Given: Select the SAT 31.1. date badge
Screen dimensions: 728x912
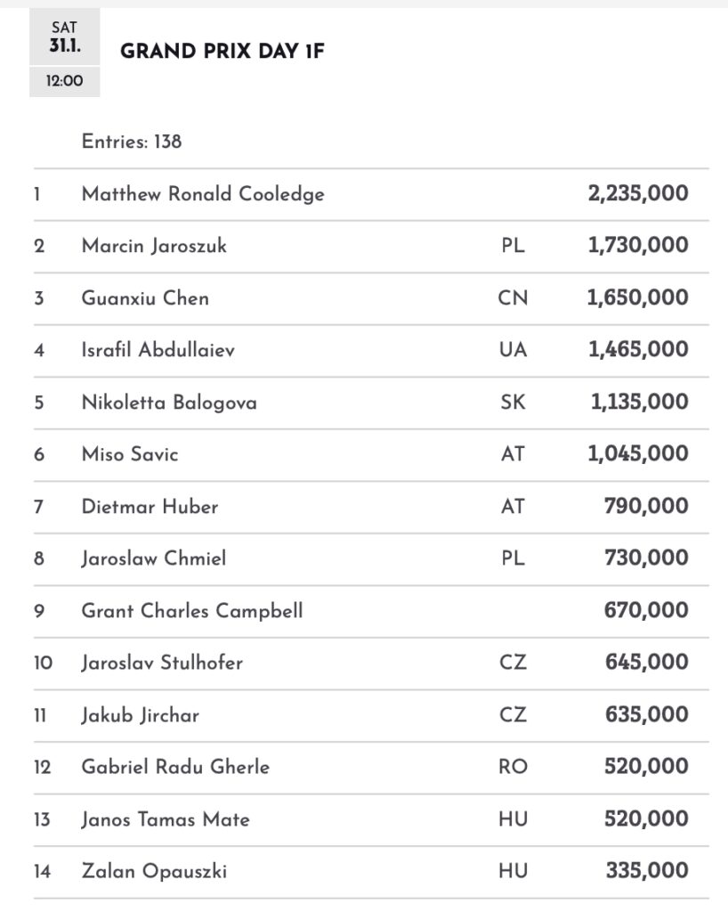Looking at the screenshot, I should tap(65, 37).
